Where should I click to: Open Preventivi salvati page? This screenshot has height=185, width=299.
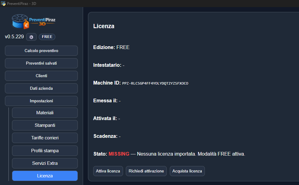[41, 63]
